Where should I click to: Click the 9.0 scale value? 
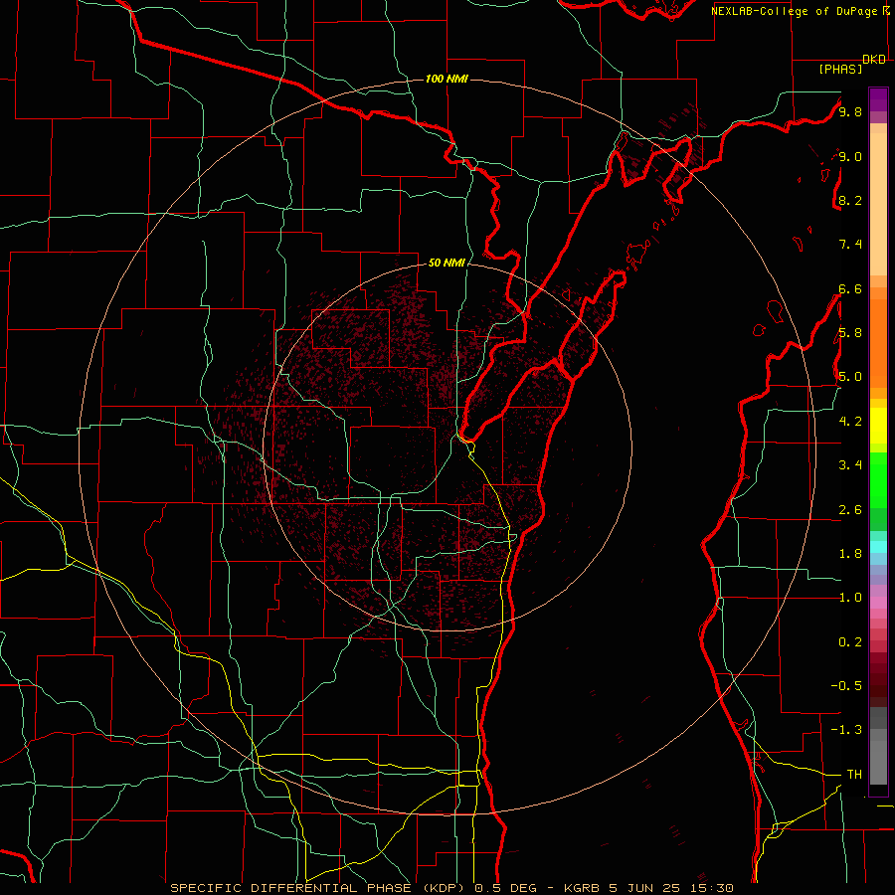850,157
